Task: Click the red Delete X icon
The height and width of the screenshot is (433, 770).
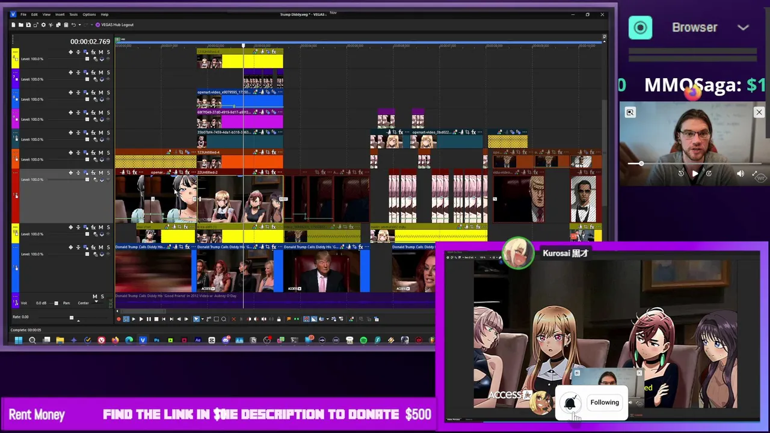Action: pyautogui.click(x=234, y=319)
